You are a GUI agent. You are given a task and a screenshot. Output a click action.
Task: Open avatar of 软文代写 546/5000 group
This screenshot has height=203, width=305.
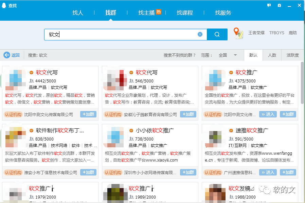coord(115,80)
